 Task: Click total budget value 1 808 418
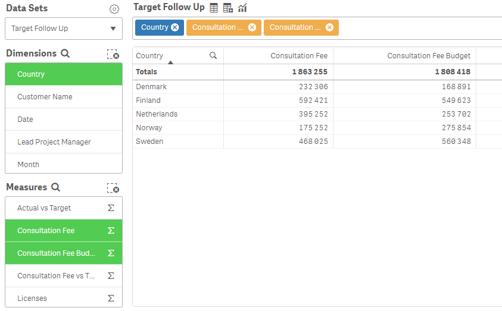(x=453, y=71)
